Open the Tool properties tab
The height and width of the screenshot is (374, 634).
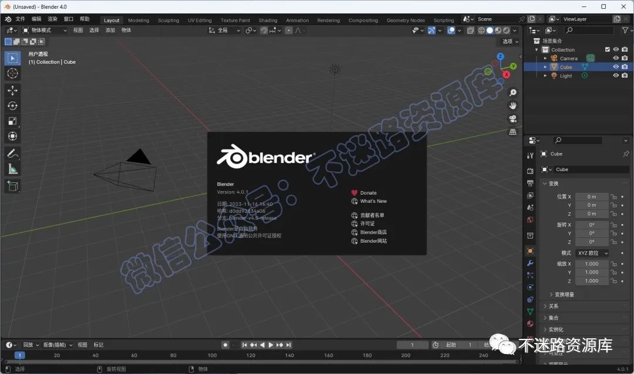click(530, 155)
